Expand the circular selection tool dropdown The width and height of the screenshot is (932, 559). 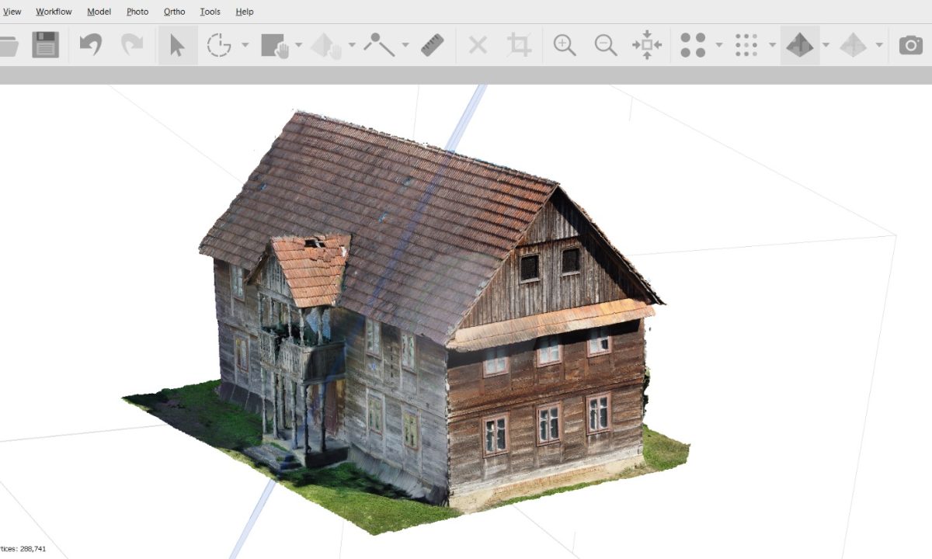pos(245,45)
